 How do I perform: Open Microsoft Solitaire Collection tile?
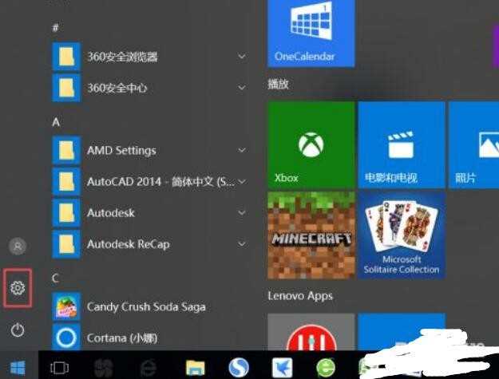tap(402, 235)
